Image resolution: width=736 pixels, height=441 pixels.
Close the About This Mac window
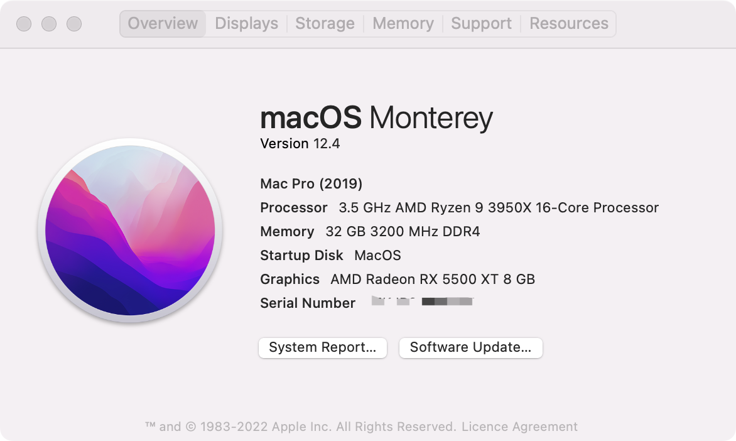pyautogui.click(x=24, y=24)
